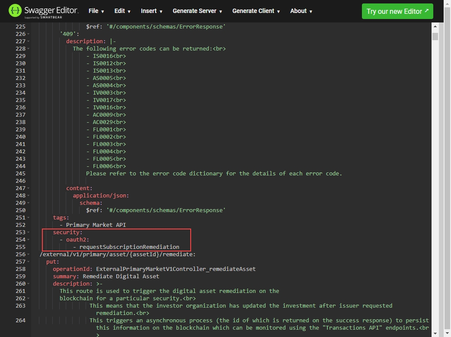Viewport: 451px width, 337px height.
Task: Expand the Generate Server dropdown
Action: click(x=197, y=11)
